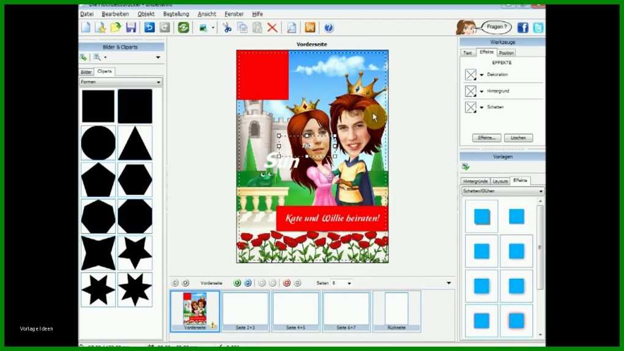Switch to the Text tab in Werkzeuge

[x=467, y=53]
